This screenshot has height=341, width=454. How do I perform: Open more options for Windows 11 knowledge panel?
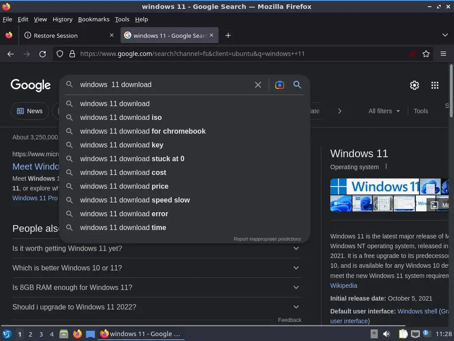(x=386, y=167)
